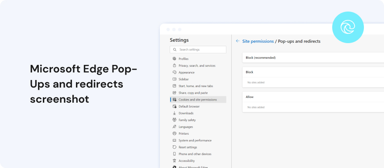Image resolution: width=384 pixels, height=168 pixels.
Task: Click the Printers icon
Action: coord(175,134)
